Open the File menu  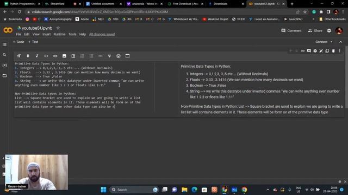tap(18, 34)
